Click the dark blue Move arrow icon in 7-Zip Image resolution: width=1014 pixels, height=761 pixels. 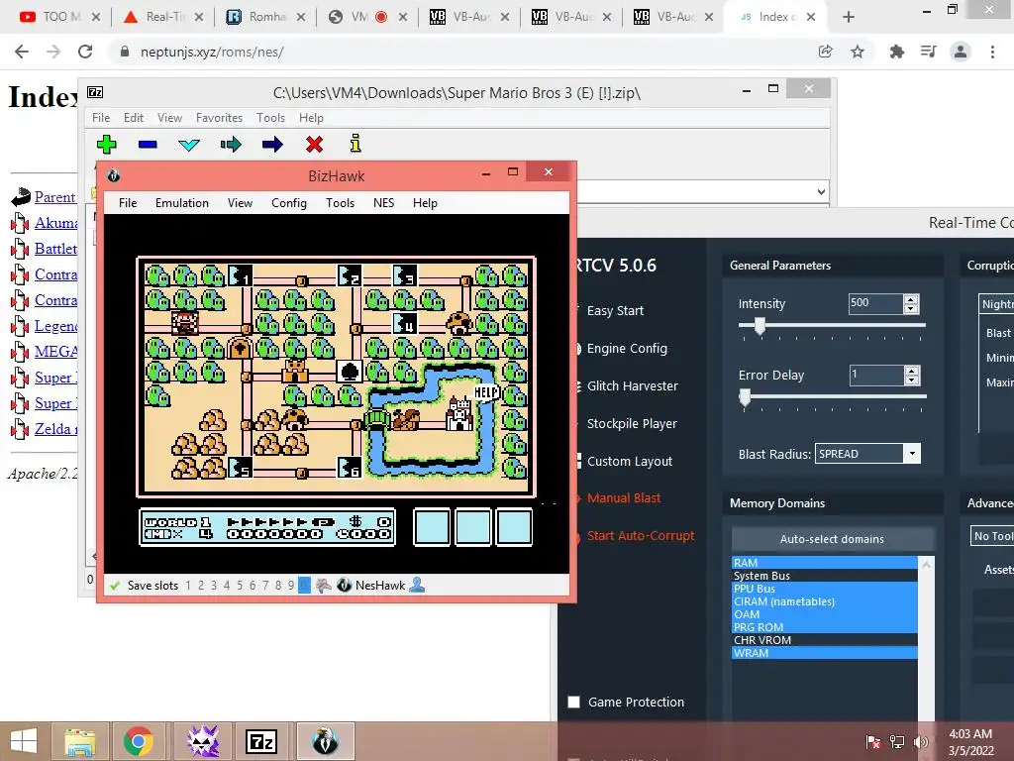[x=272, y=144]
